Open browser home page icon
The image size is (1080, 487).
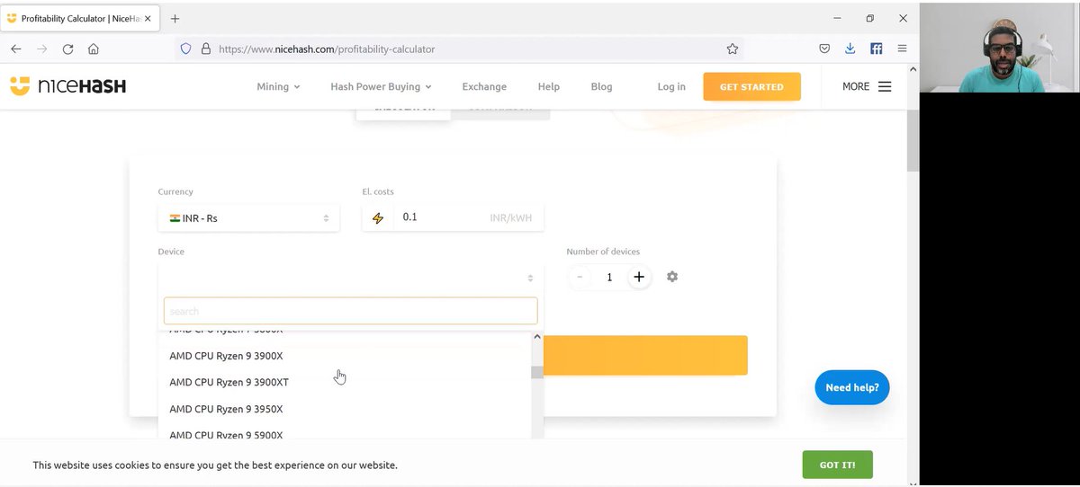pyautogui.click(x=94, y=49)
